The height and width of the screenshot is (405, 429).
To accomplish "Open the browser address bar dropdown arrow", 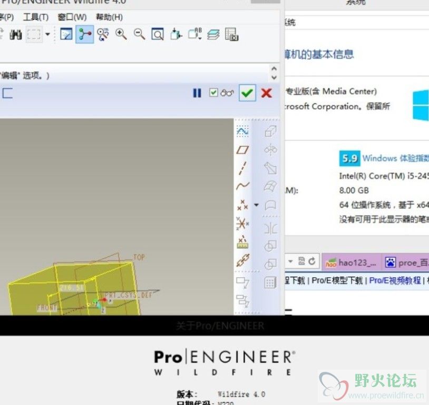I will [290, 261].
